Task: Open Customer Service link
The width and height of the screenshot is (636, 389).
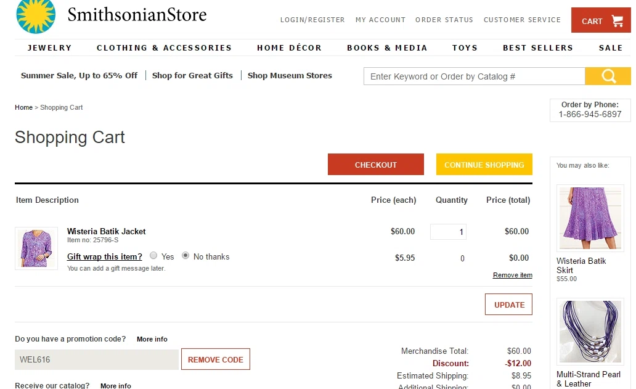Action: click(522, 20)
